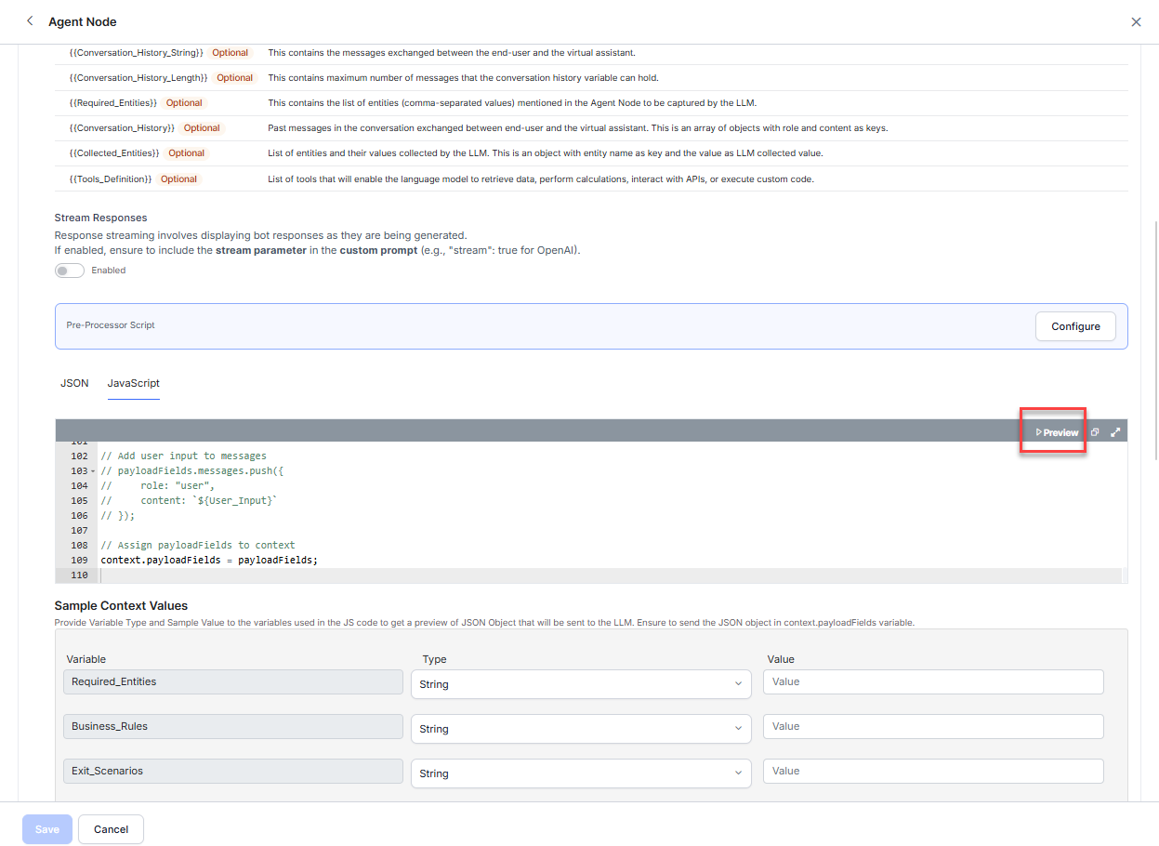Open the Type dropdown for Exit_Scenarios
1159x846 pixels.
coord(580,773)
